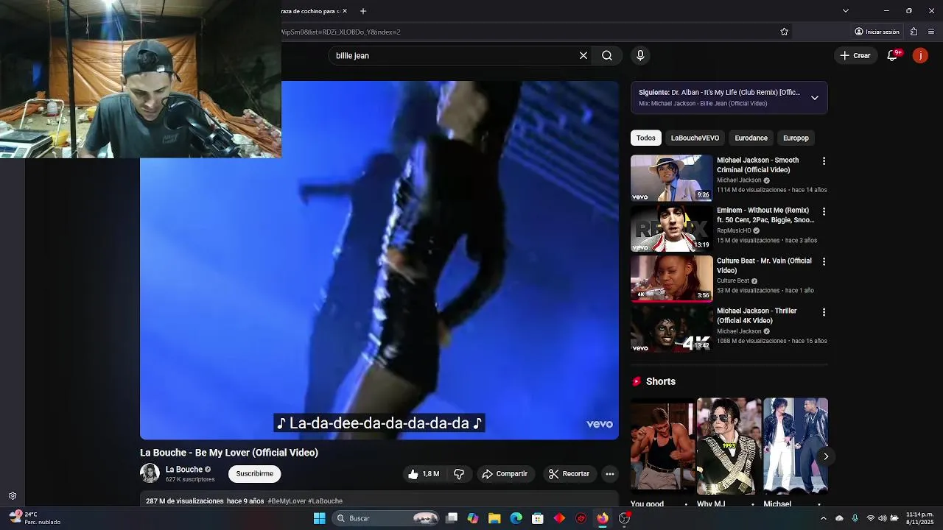Bookmark this page with star icon
This screenshot has height=530, width=943.
(x=784, y=32)
